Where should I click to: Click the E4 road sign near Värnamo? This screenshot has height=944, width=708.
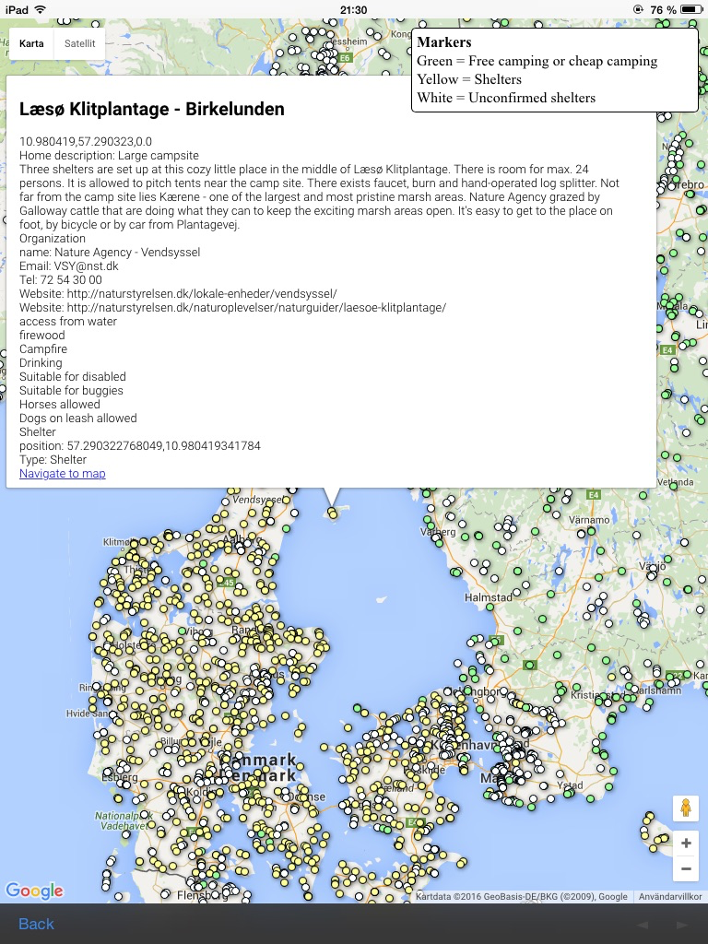(594, 494)
